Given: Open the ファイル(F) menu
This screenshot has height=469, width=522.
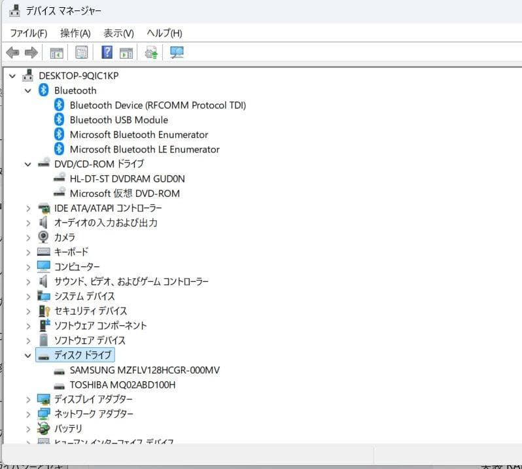Looking at the screenshot, I should (29, 33).
